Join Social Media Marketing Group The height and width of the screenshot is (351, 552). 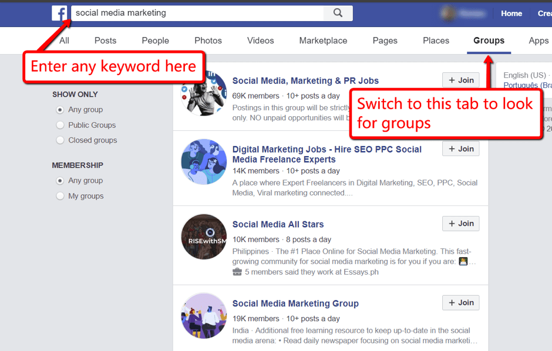click(461, 302)
